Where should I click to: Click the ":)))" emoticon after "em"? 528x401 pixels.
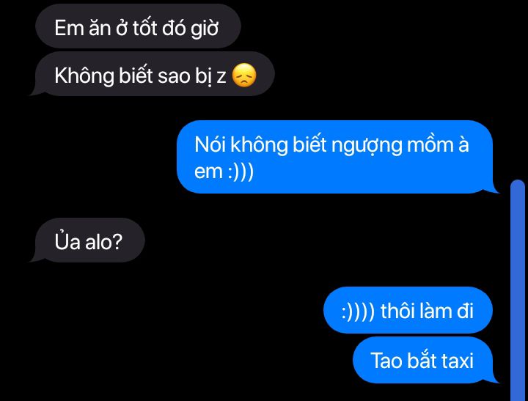click(241, 172)
